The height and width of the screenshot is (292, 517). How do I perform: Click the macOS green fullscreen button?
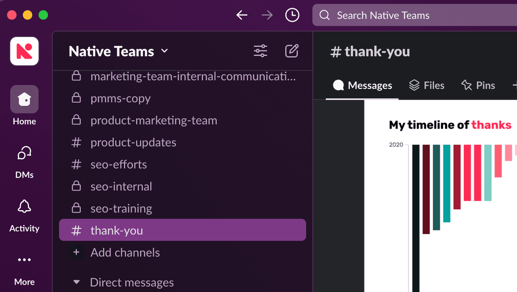[43, 15]
